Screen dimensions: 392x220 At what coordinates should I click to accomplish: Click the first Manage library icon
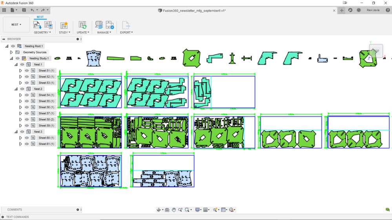click(99, 25)
